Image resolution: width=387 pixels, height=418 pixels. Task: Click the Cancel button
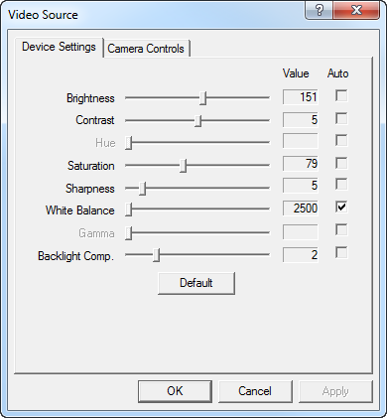255,391
